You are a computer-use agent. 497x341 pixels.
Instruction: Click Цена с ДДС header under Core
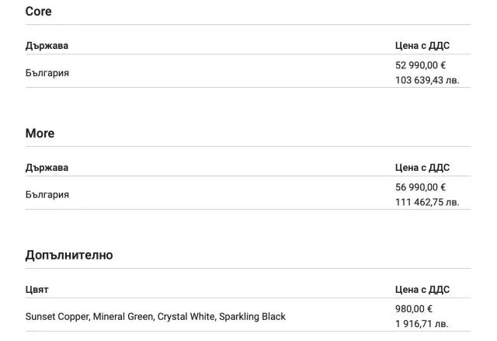point(422,46)
